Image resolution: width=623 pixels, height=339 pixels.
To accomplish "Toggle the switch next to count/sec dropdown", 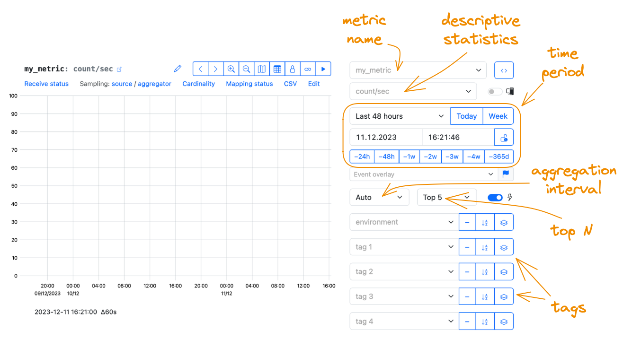I will pos(495,92).
